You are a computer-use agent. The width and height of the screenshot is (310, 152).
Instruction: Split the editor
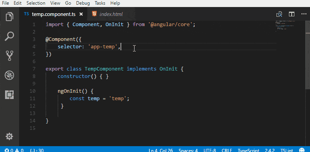[292, 14]
